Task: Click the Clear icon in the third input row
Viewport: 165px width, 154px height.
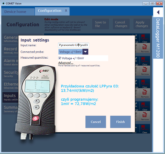Action: [145, 84]
